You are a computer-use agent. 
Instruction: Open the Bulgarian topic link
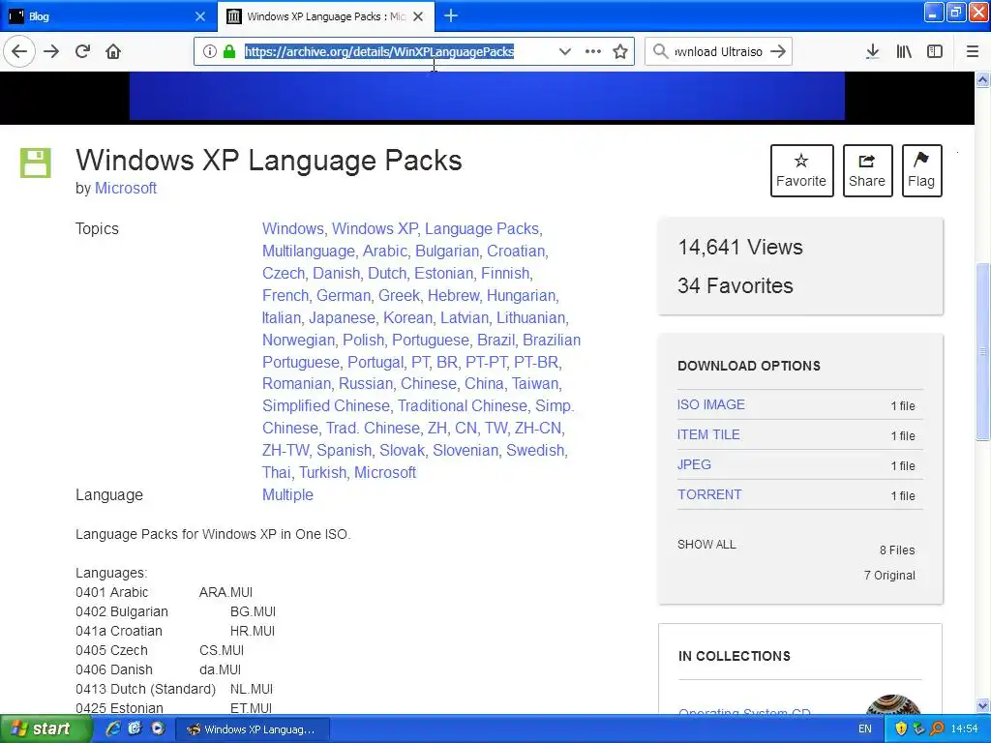pyautogui.click(x=446, y=251)
